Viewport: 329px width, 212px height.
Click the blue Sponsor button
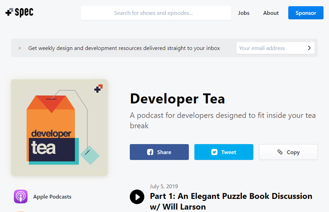(306, 13)
